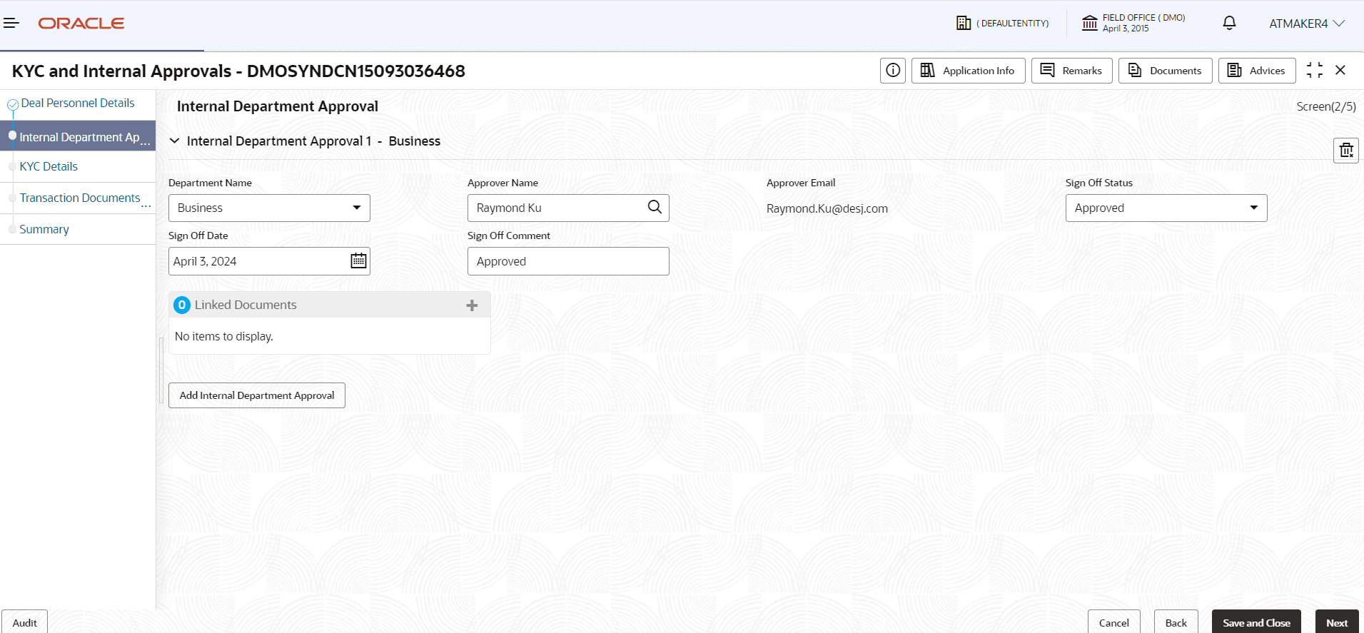The height and width of the screenshot is (633, 1364).
Task: Open the Sign Off Date calendar picker
Action: tap(358, 261)
